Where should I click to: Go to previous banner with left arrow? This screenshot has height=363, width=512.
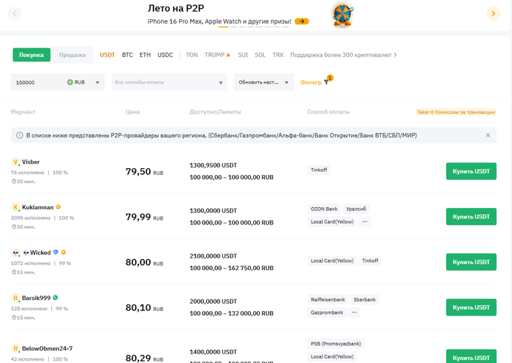pyautogui.click(x=16, y=13)
